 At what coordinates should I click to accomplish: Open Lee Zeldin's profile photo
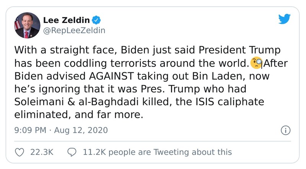pos(27,25)
